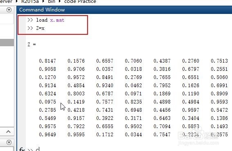Image resolution: width=232 pixels, height=151 pixels.
Task: Expand the breadcrumb arrow before bin
Action: (x=43, y=2)
